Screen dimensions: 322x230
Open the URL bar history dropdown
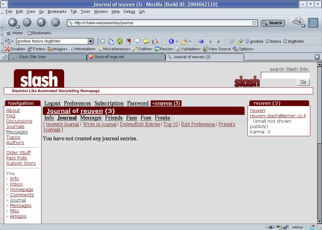(255, 23)
